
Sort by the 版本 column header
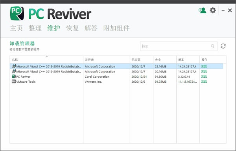(188, 60)
